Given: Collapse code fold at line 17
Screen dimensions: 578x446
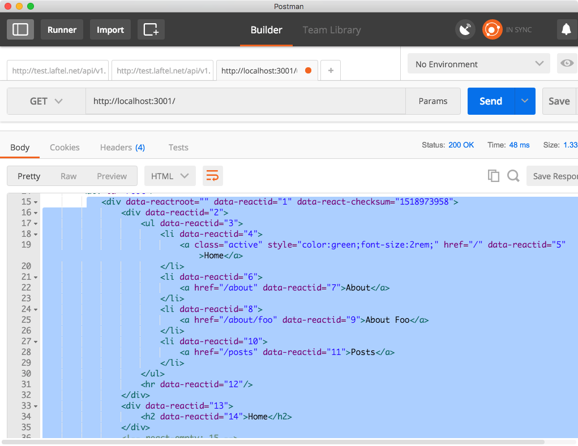Looking at the screenshot, I should tap(36, 223).
